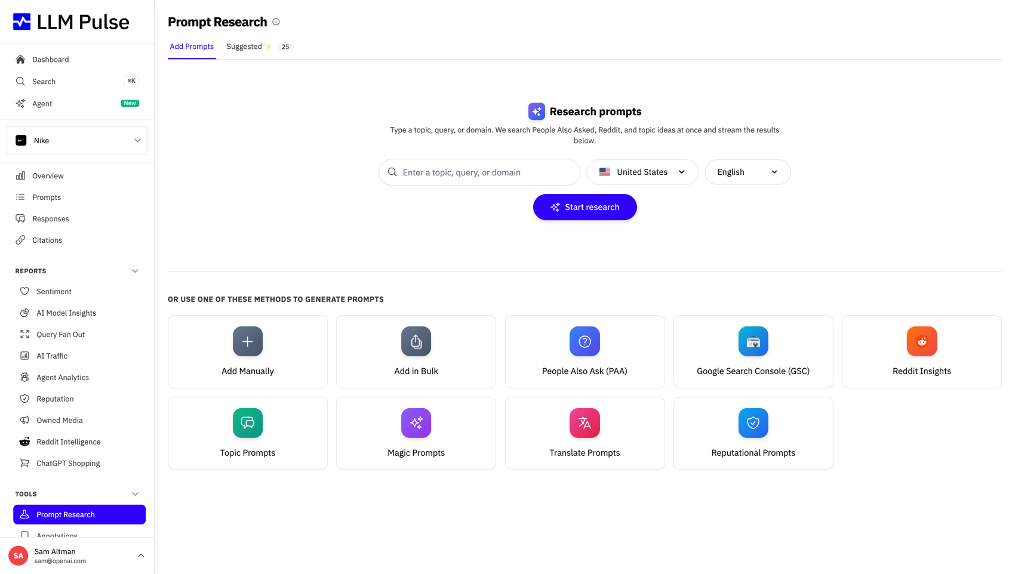This screenshot has height=574, width=1015.
Task: Click the Query Fan Out expand icon
Action: pyautogui.click(x=24, y=335)
